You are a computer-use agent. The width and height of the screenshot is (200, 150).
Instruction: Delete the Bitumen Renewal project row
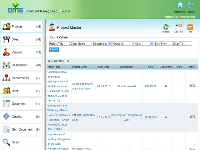(194, 86)
